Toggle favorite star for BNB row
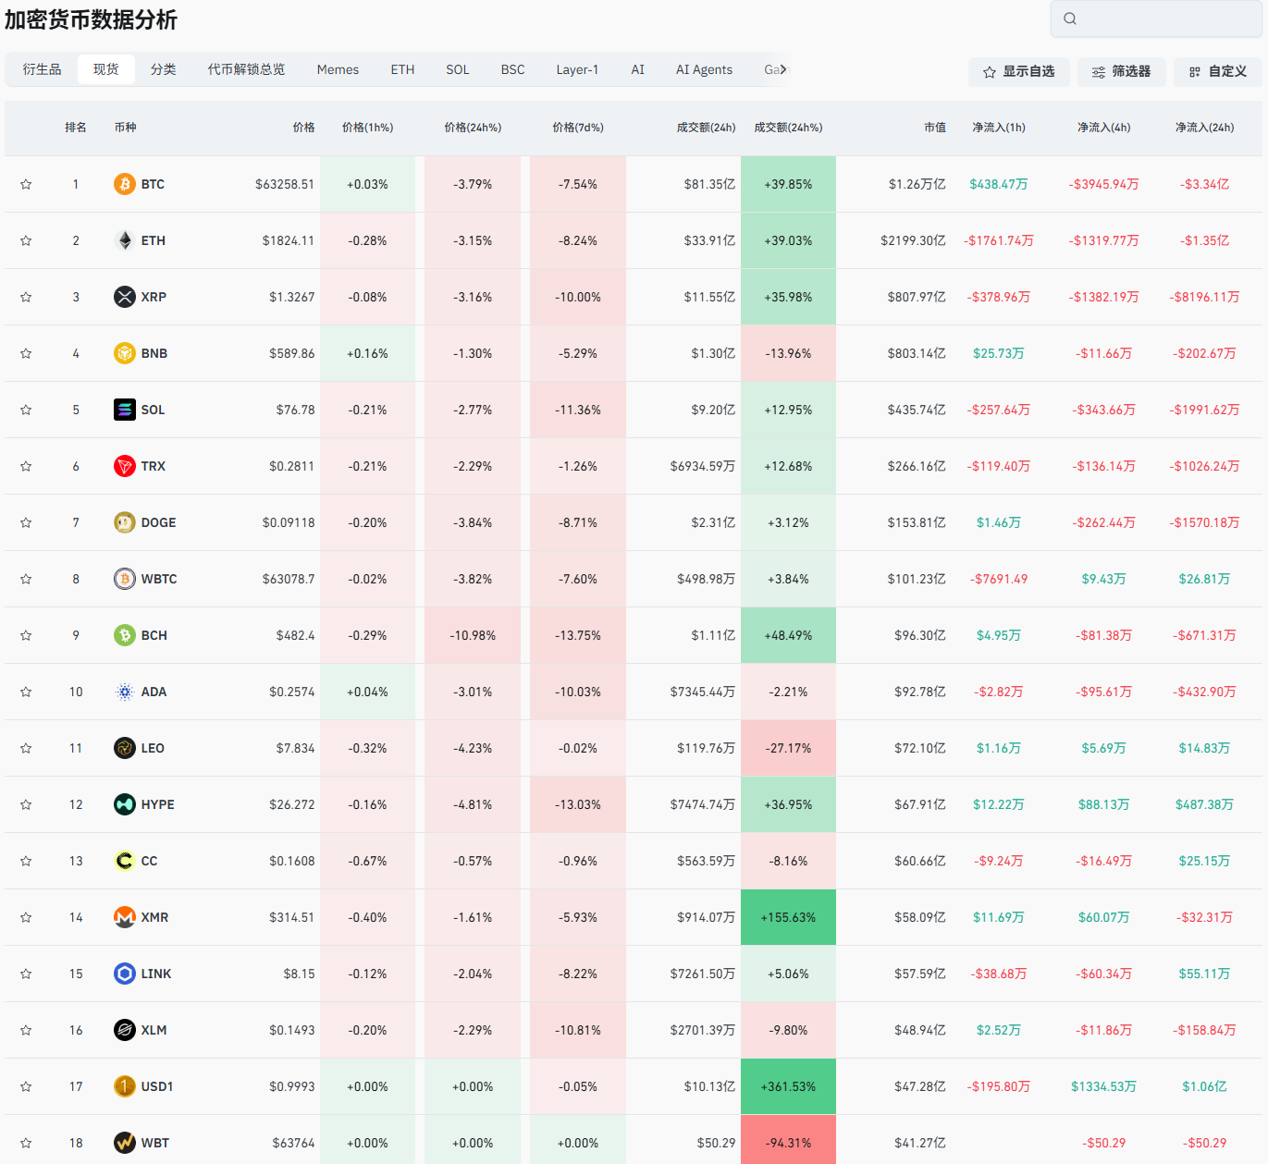The width and height of the screenshot is (1268, 1164). click(x=26, y=353)
